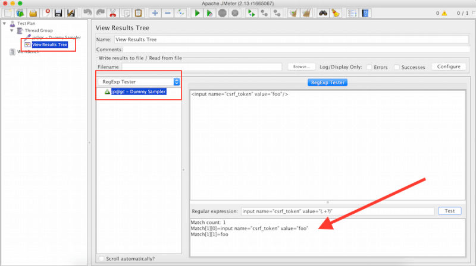This screenshot has height=266, width=476.
Task: Click the Open file folder icon
Action: pos(33,13)
